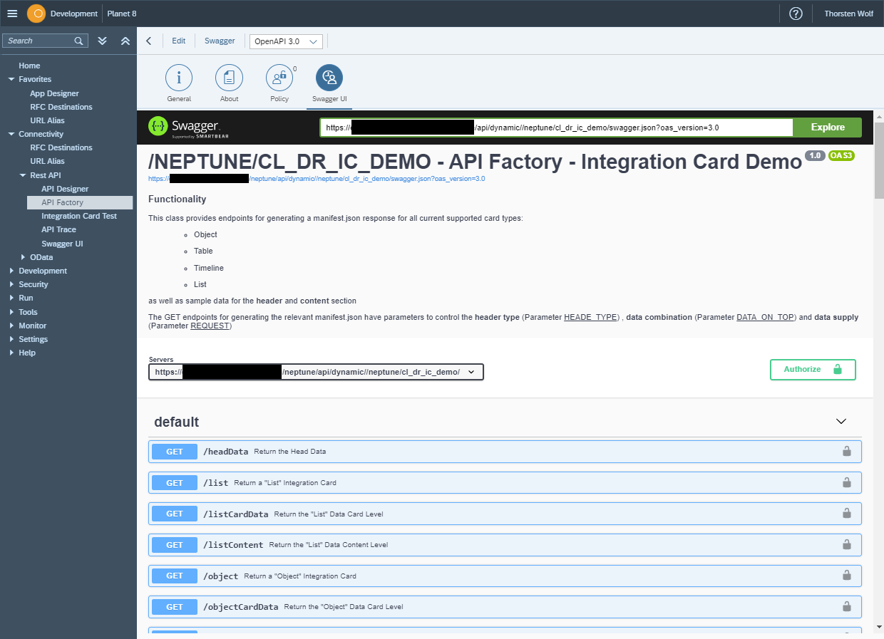Image resolution: width=884 pixels, height=639 pixels.
Task: Open the Policy lock icon
Action: point(279,78)
